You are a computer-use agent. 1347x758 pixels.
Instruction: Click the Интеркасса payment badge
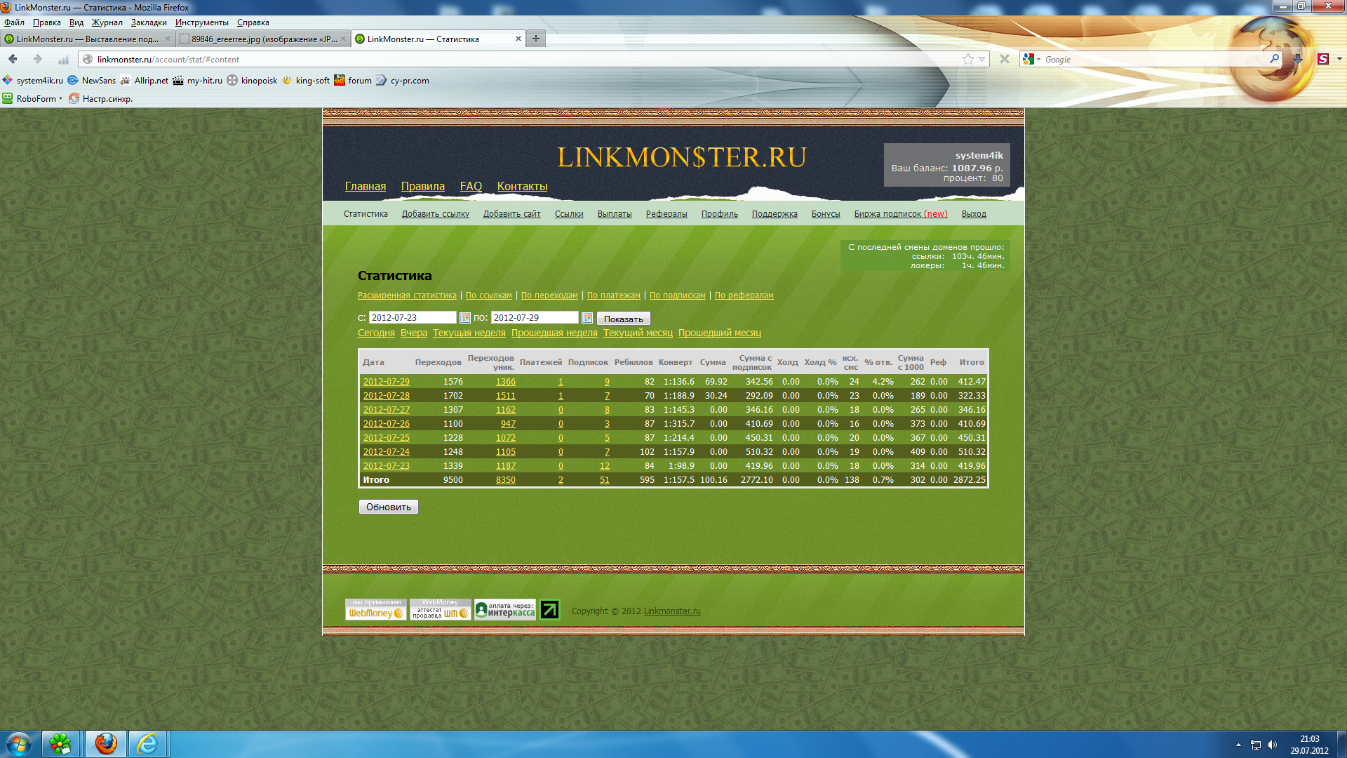505,609
